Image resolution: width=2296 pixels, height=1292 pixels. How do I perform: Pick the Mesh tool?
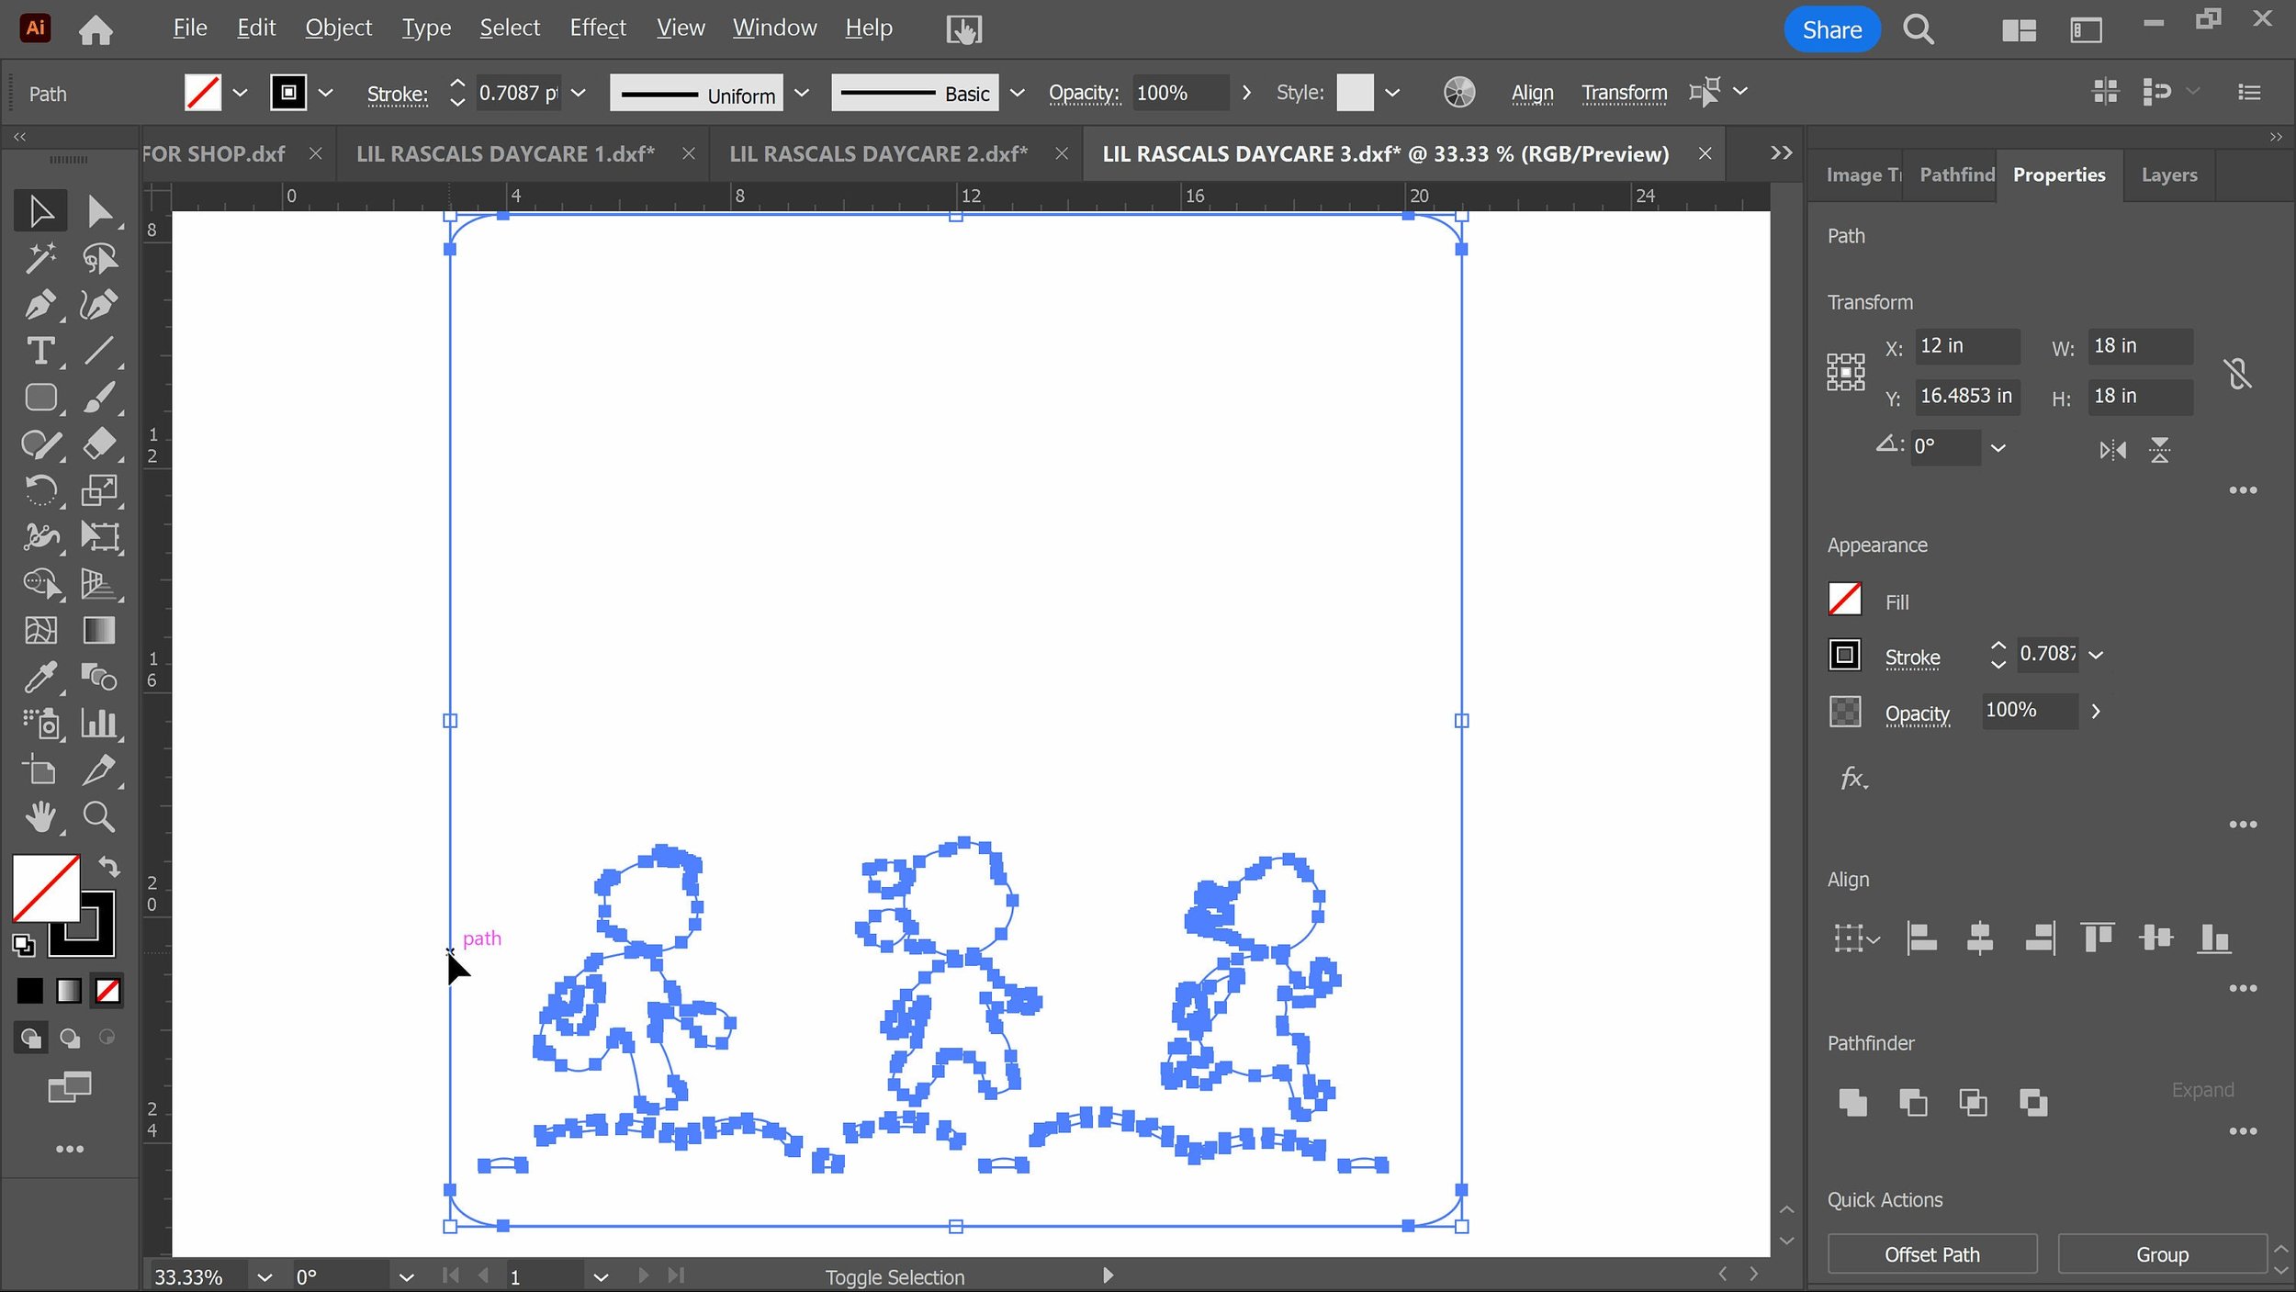pyautogui.click(x=40, y=630)
